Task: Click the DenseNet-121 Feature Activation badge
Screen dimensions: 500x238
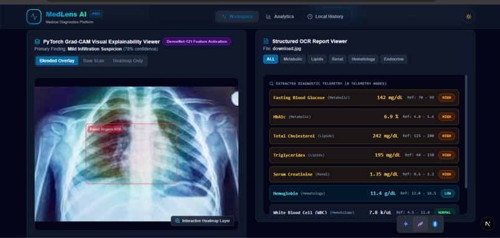Action: click(197, 42)
